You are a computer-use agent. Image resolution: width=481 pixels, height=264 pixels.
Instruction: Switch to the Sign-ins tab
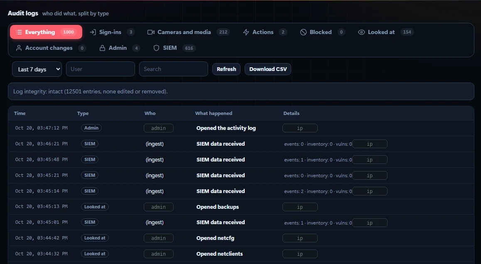tap(112, 32)
